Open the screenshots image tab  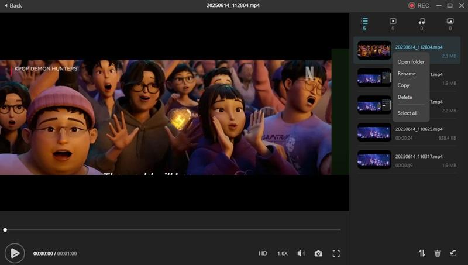(450, 23)
